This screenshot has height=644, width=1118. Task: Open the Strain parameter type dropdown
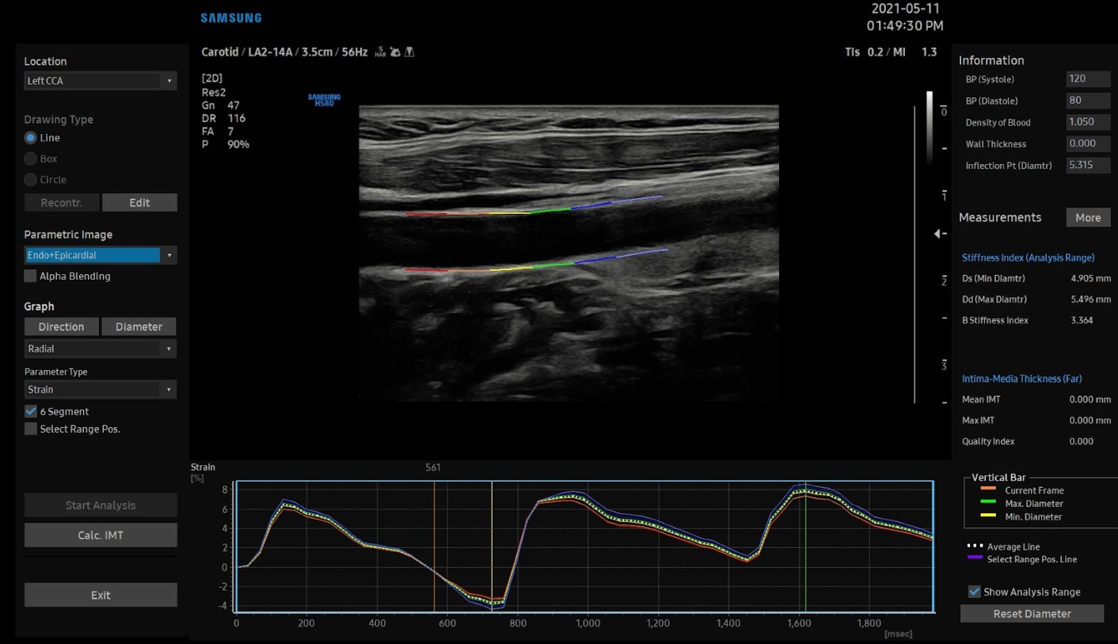pos(100,390)
